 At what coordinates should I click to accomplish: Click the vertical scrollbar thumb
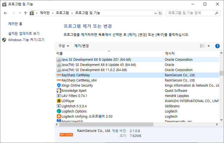tap(221, 73)
